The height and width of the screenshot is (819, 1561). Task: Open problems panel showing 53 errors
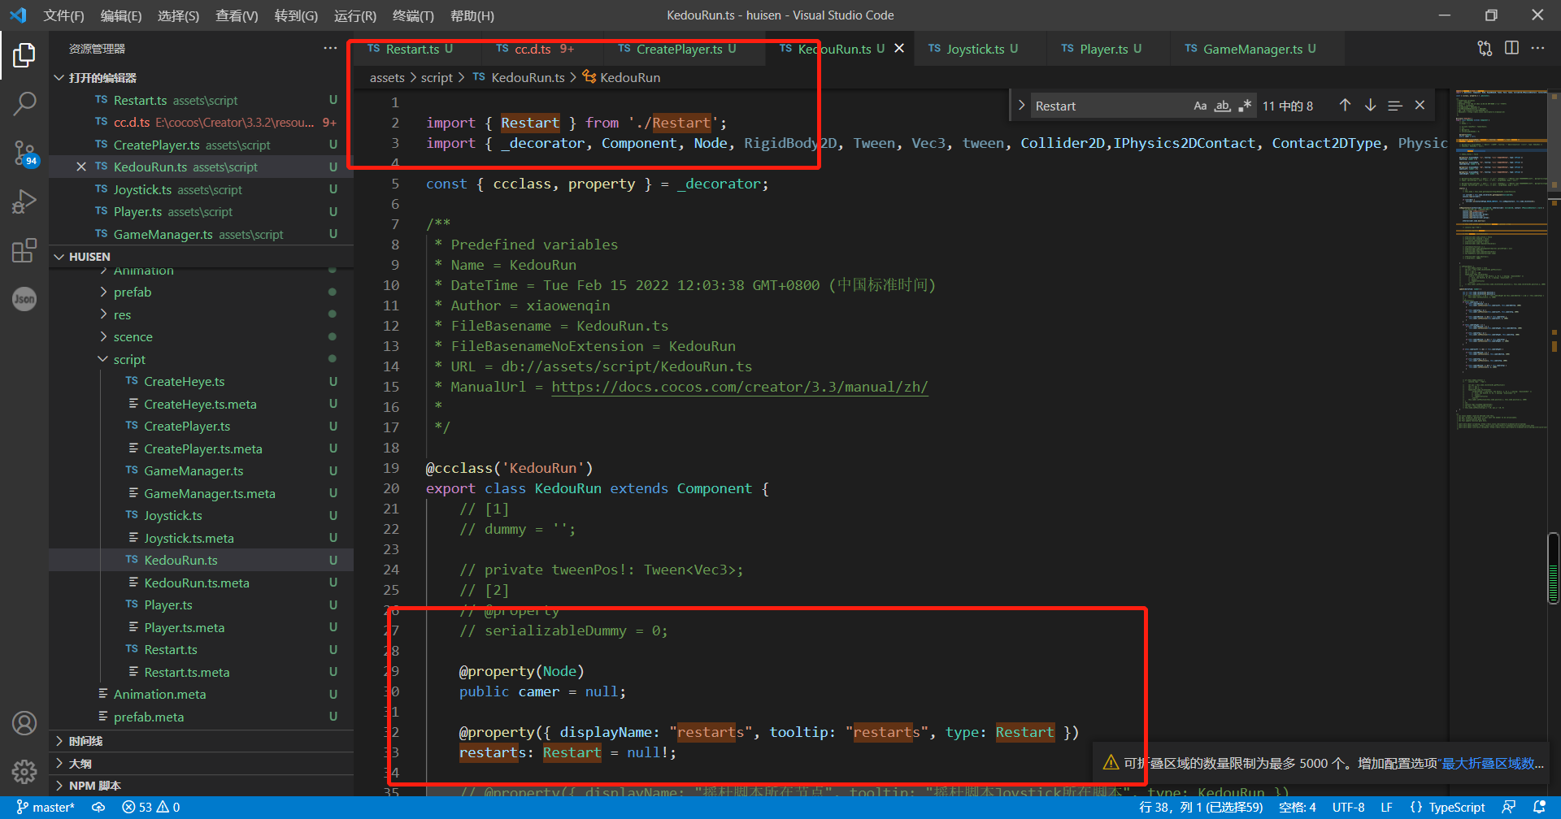[151, 808]
